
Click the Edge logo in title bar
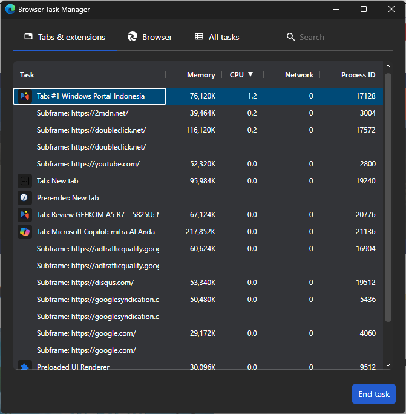click(x=10, y=10)
